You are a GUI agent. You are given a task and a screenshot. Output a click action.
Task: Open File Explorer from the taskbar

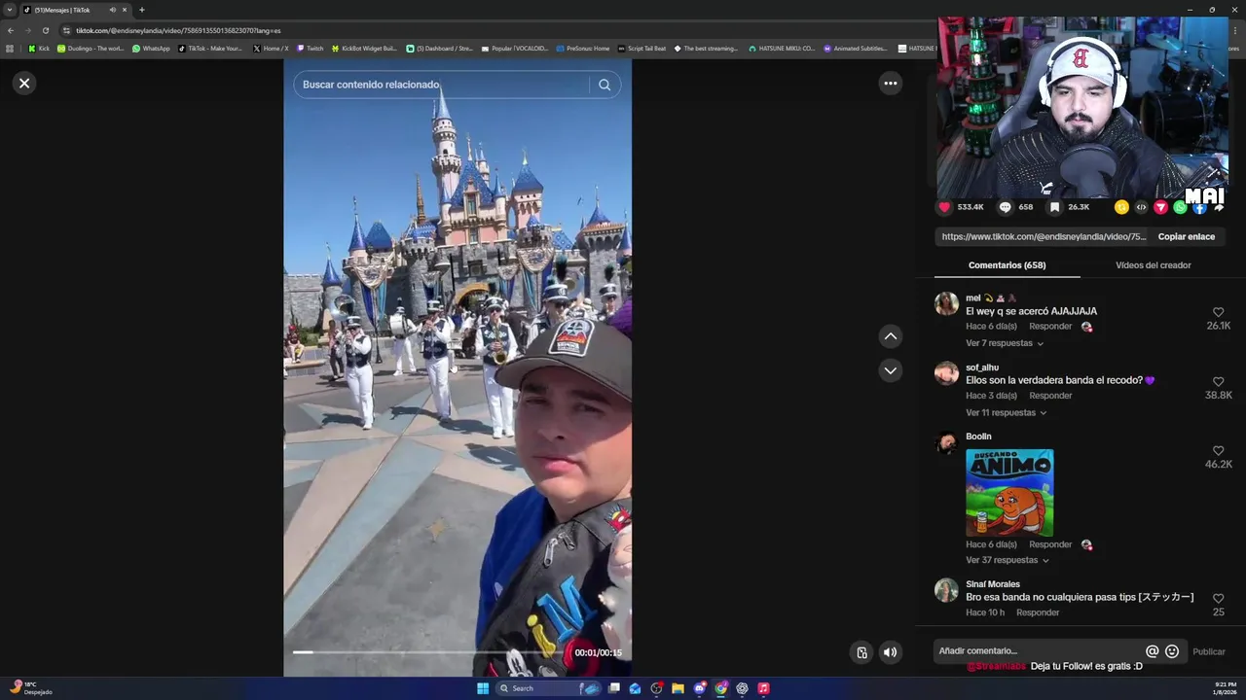678,688
